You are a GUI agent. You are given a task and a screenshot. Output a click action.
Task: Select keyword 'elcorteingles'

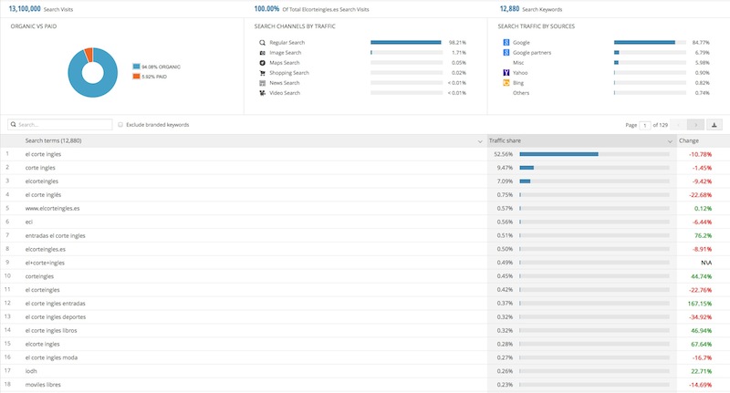click(42, 181)
